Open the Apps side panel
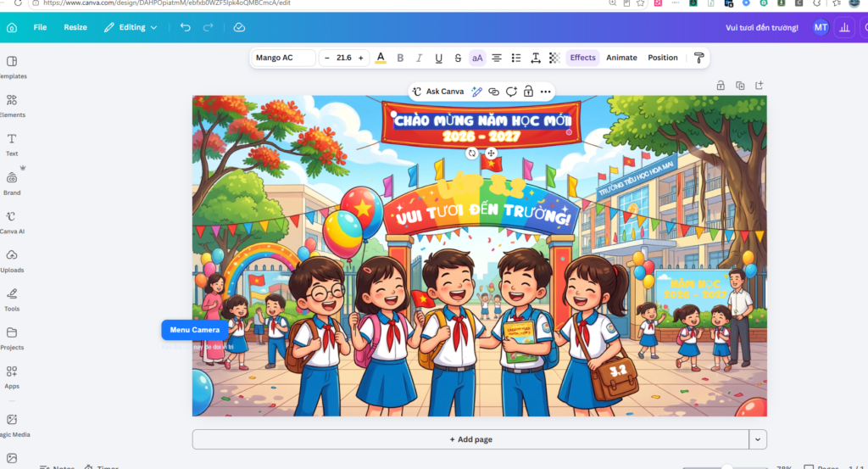 (12, 377)
